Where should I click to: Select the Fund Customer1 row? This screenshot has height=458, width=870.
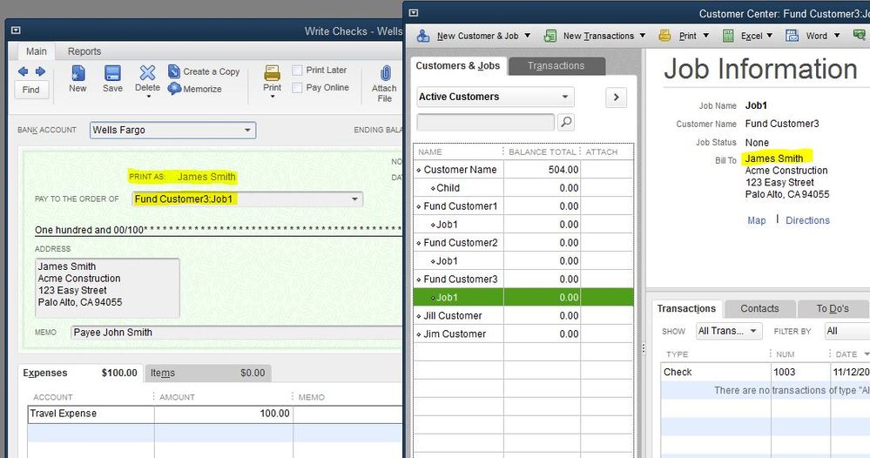523,206
